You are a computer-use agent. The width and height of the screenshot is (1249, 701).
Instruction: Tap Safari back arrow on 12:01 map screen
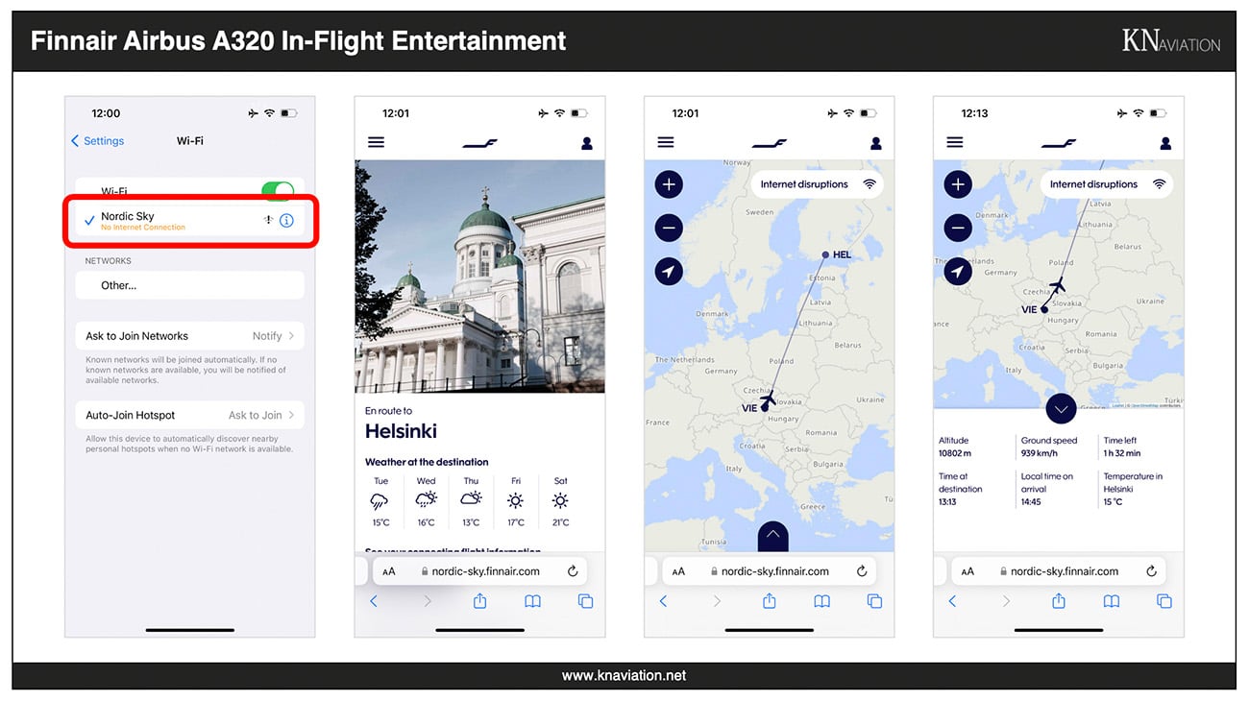[663, 601]
